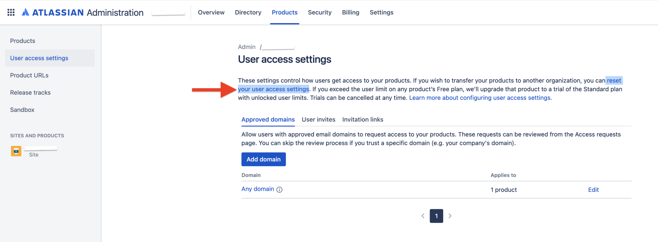Switch to the Invitation links tab

click(363, 119)
